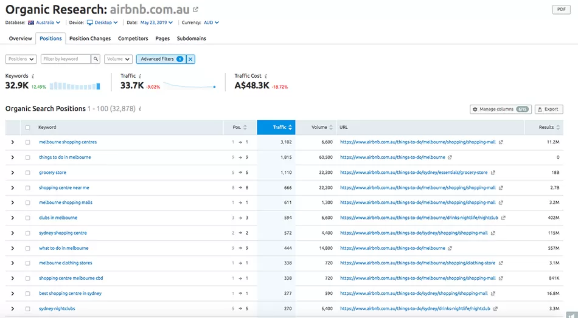Expand the shopping centre melbourne cbd row
Screen dimensions: 578x318
pyautogui.click(x=13, y=278)
